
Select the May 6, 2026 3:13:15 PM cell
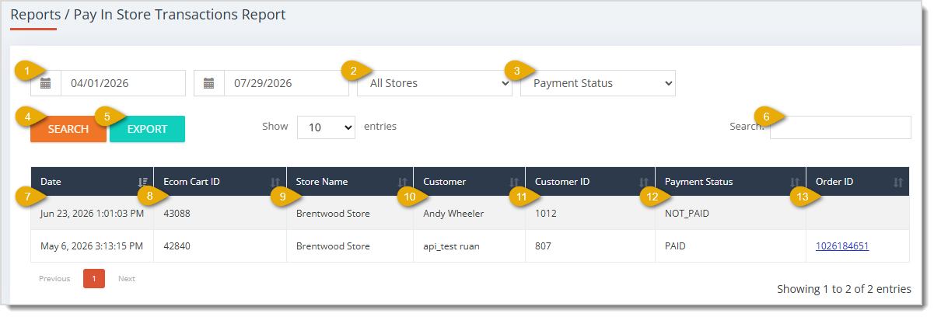point(92,246)
